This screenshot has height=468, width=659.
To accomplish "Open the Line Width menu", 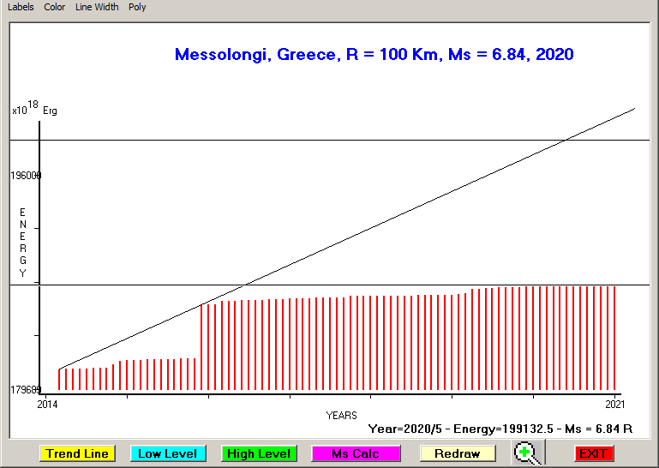I will click(97, 7).
